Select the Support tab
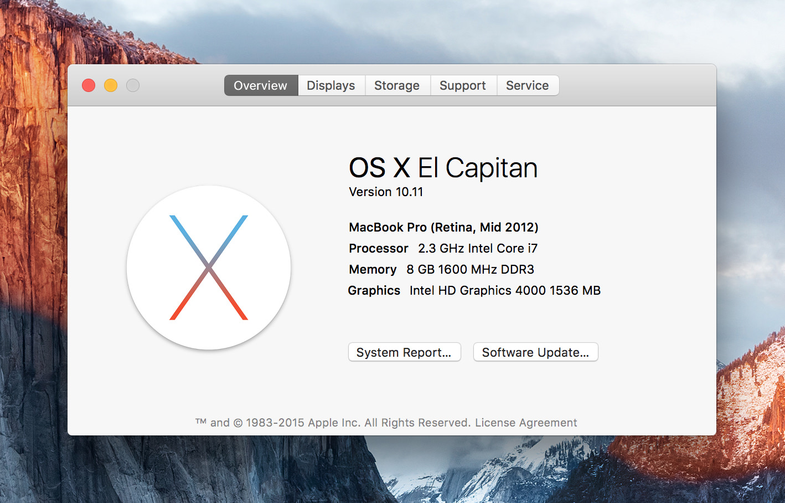 (x=463, y=85)
